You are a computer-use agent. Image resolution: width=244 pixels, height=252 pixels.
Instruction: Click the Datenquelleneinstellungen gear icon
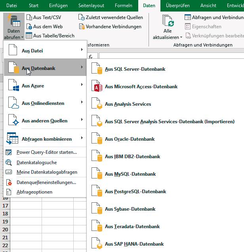point(9,182)
